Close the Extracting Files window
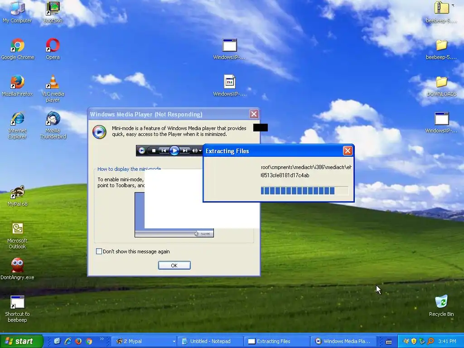 point(348,151)
